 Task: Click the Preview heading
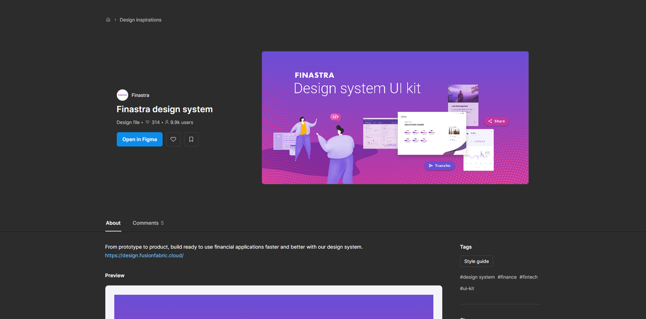pos(115,276)
